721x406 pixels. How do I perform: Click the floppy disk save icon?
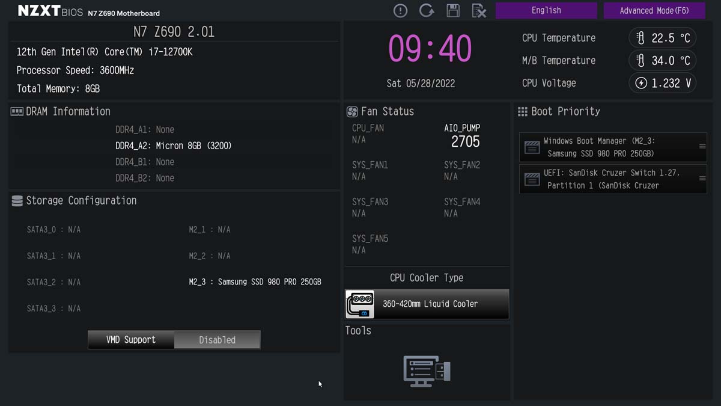click(x=453, y=10)
